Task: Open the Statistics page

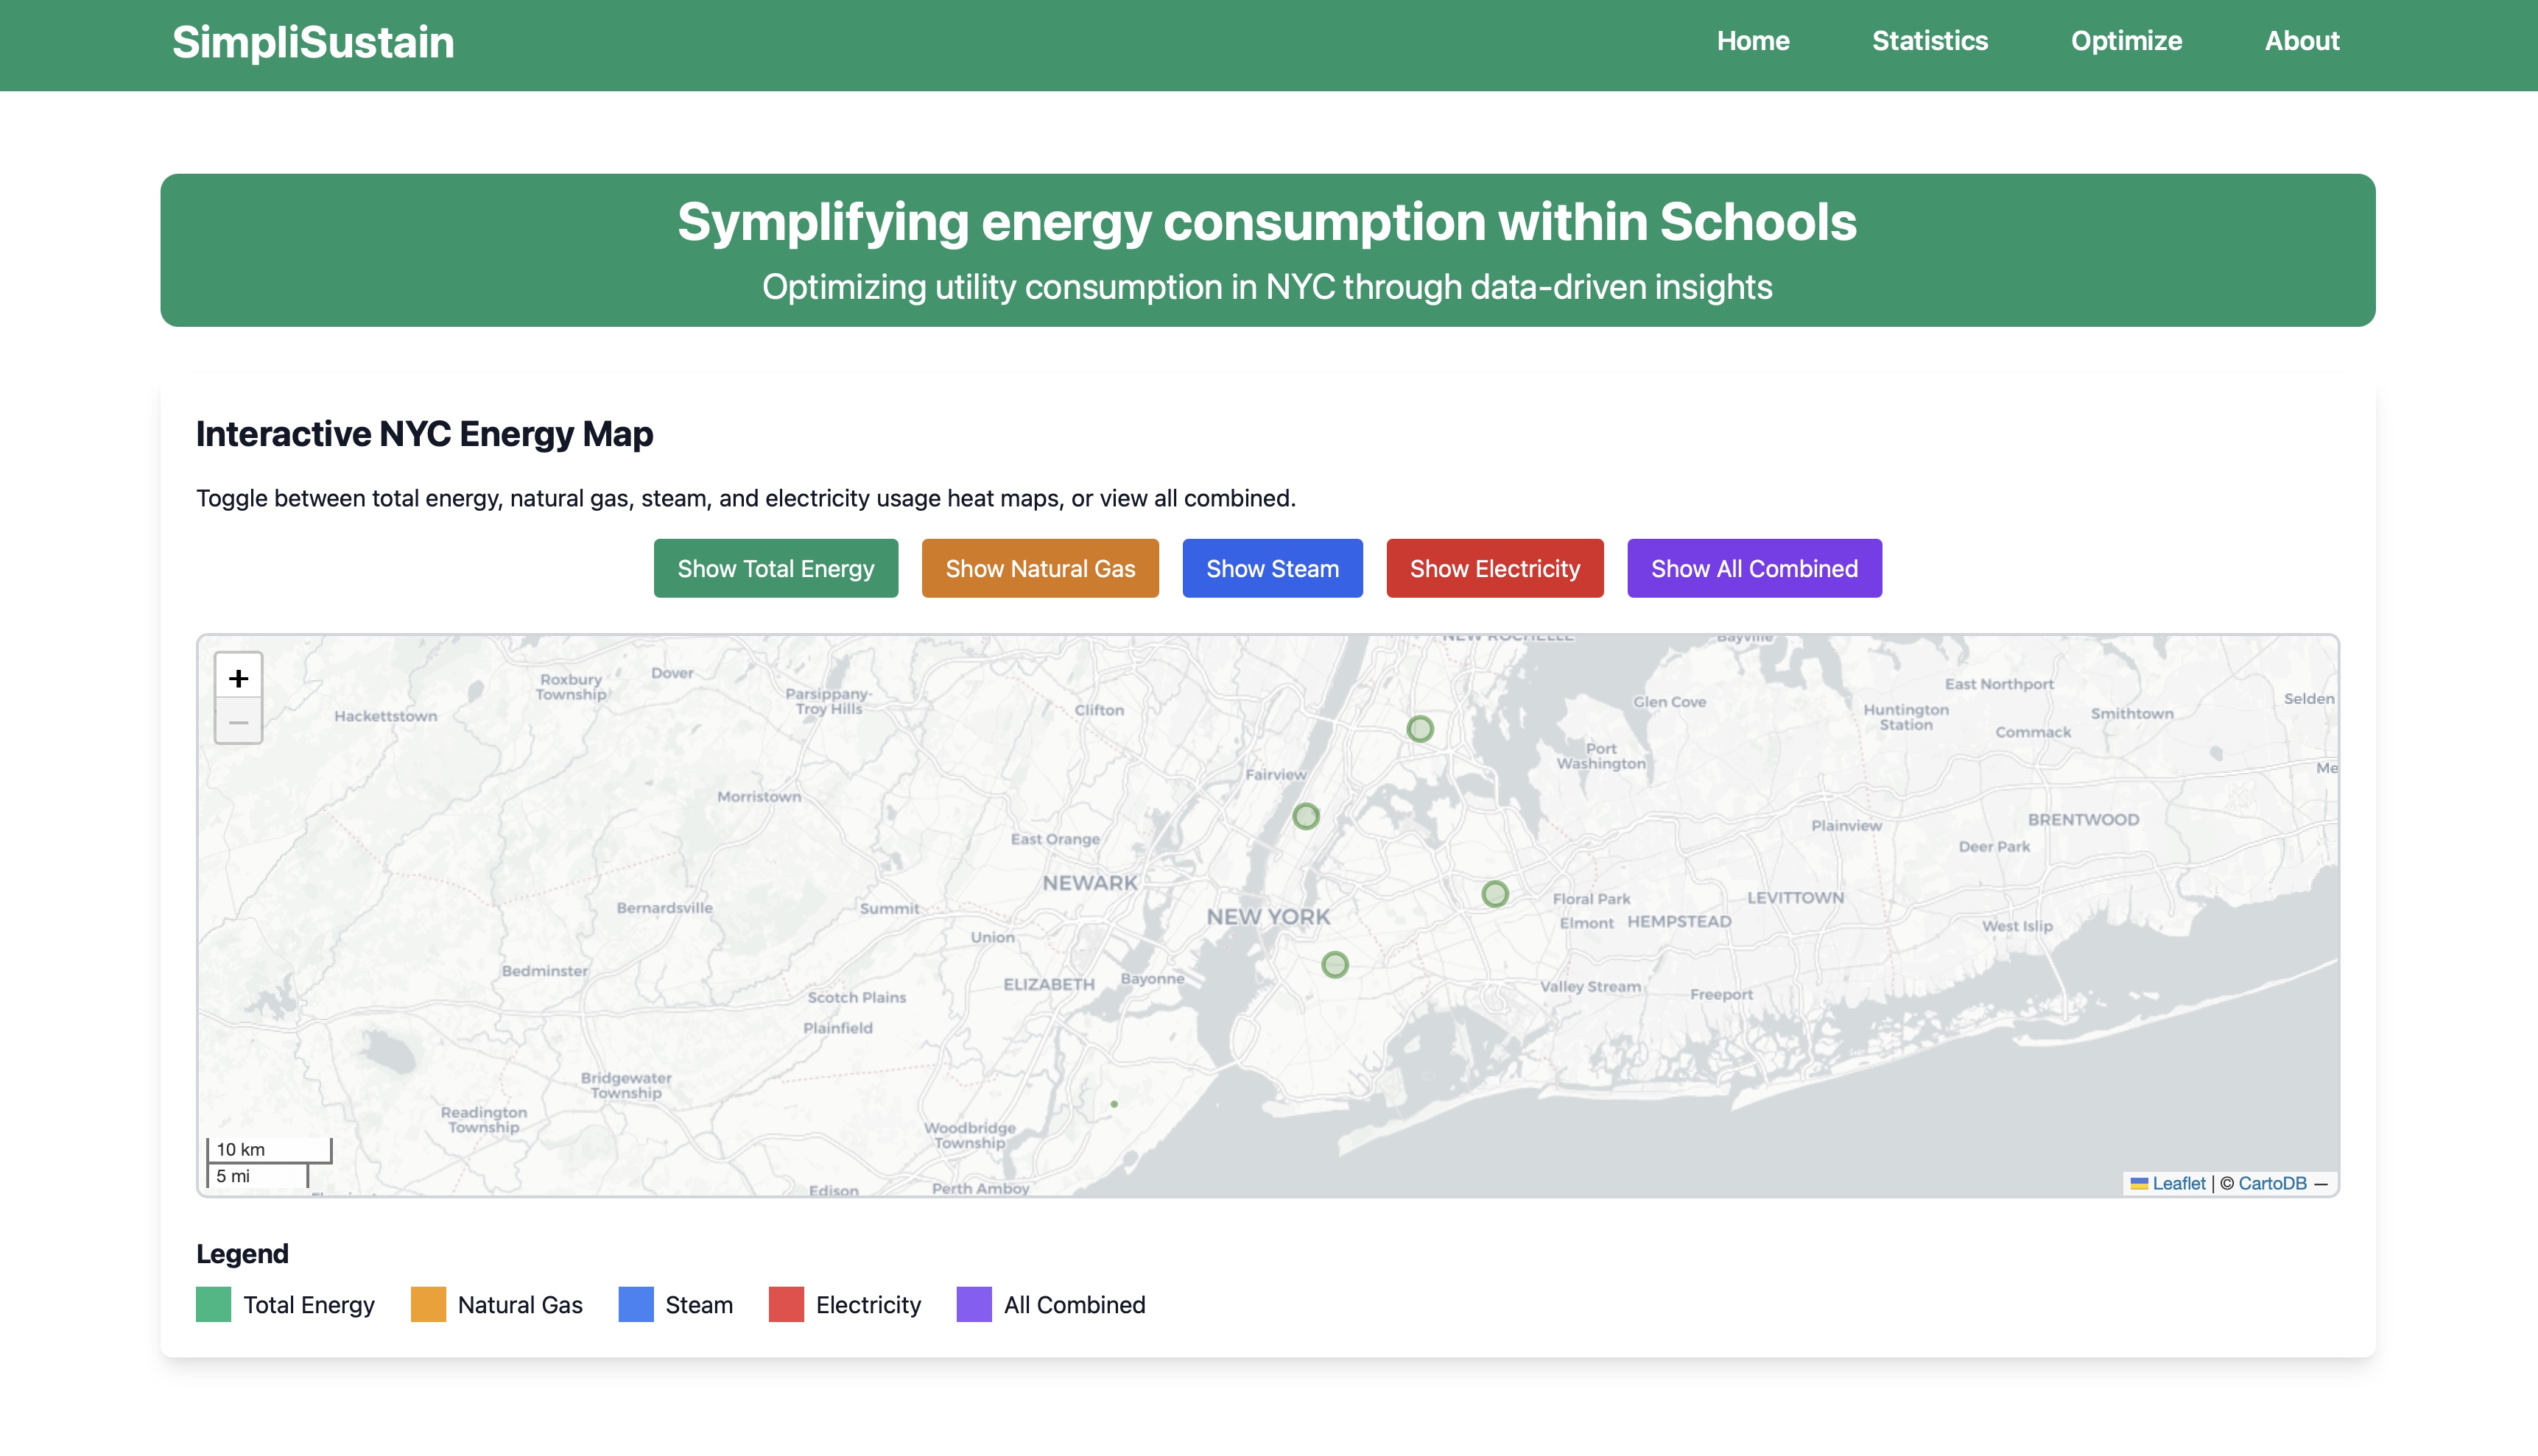Action: [x=1929, y=41]
